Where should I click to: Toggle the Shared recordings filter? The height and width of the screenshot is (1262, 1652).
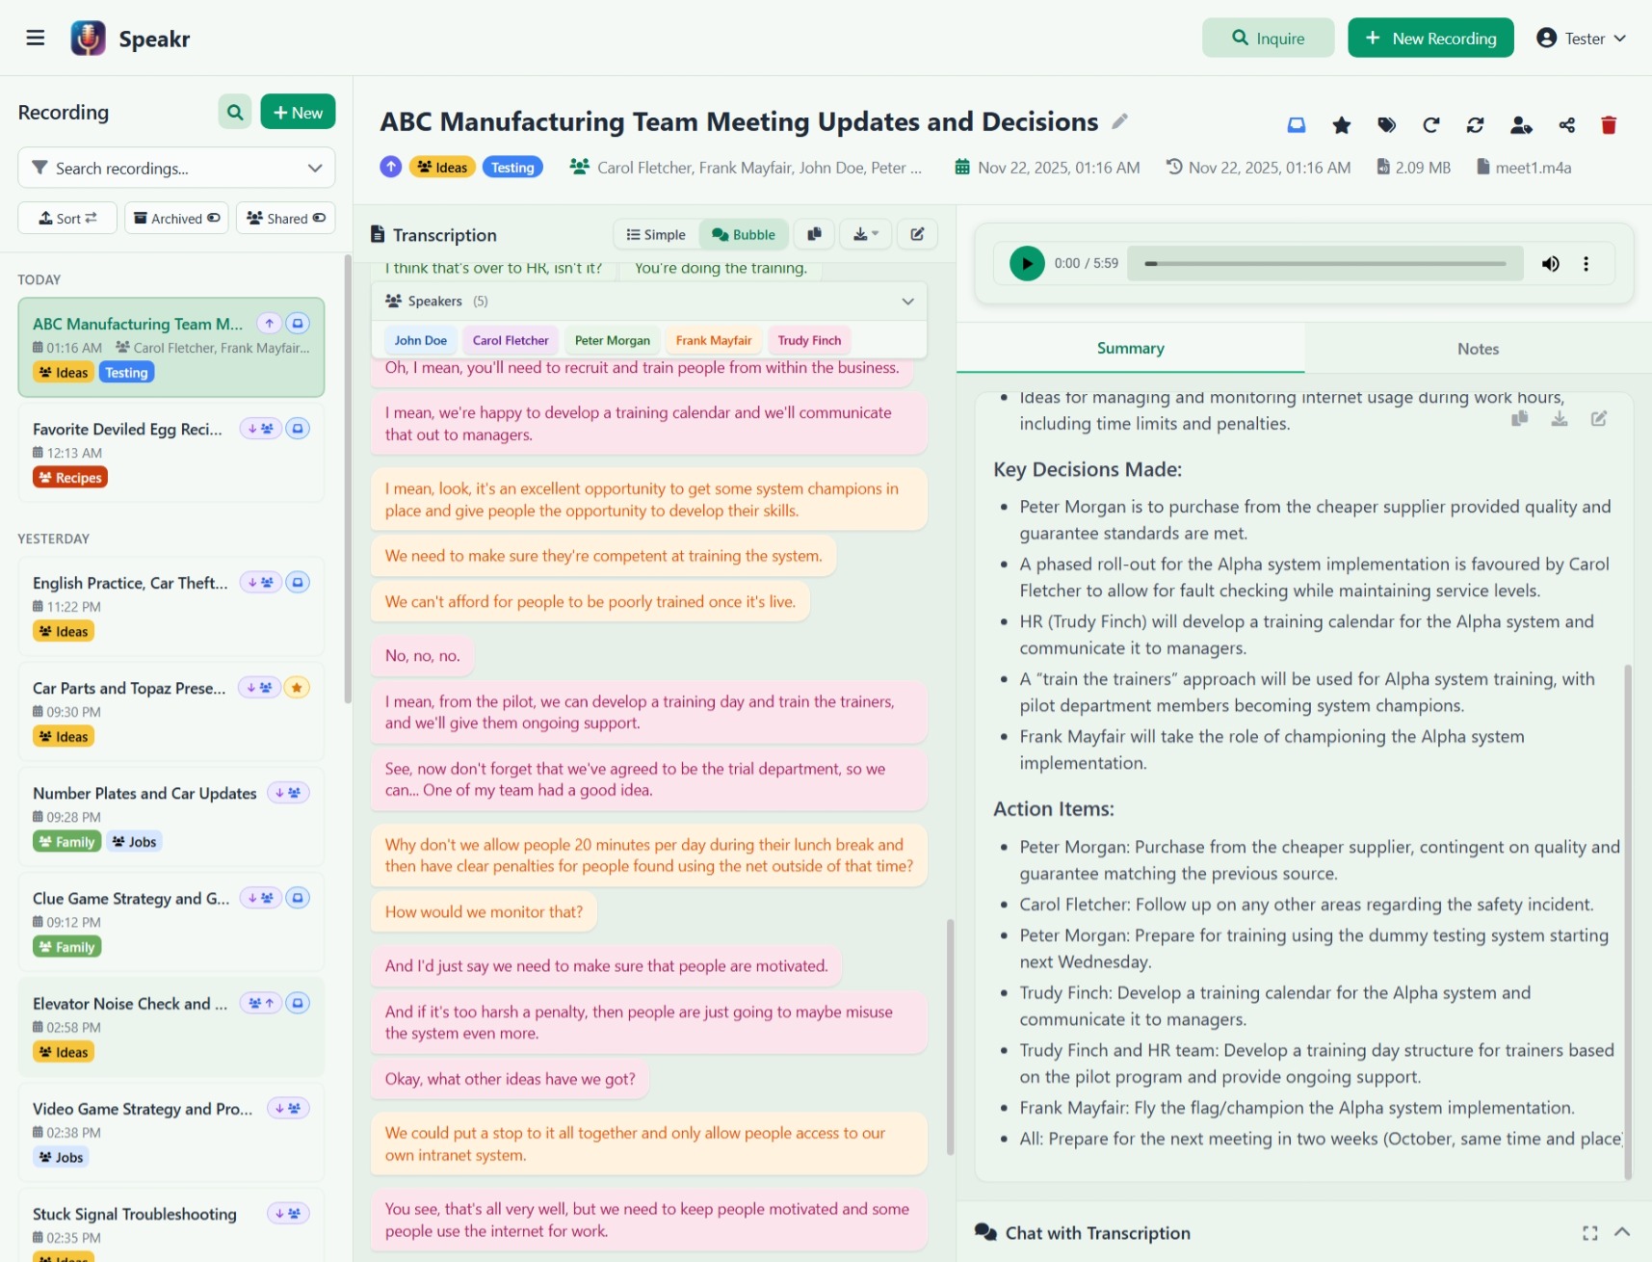(285, 218)
